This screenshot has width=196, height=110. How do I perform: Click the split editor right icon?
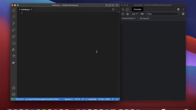pyautogui.click(x=113, y=9)
